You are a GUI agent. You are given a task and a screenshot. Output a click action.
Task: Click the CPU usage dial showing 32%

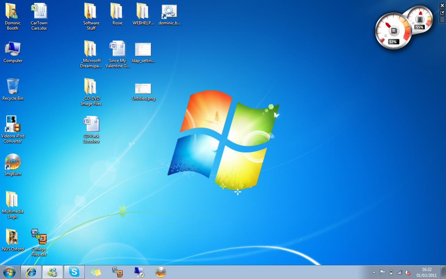393,31
